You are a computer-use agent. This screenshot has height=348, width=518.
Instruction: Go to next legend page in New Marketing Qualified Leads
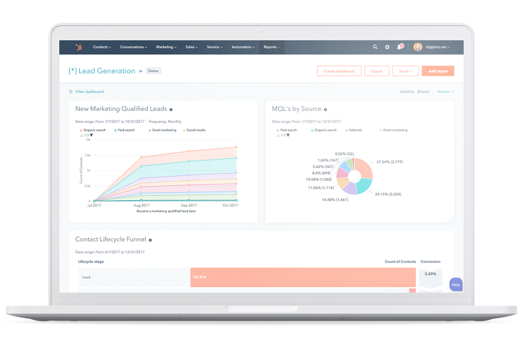[92, 135]
